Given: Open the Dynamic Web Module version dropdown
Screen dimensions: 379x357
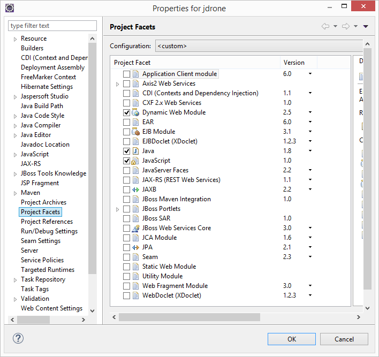Looking at the screenshot, I should pos(310,112).
